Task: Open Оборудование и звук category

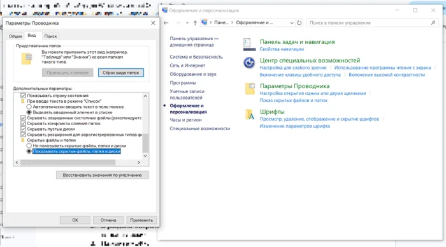Action: point(193,74)
